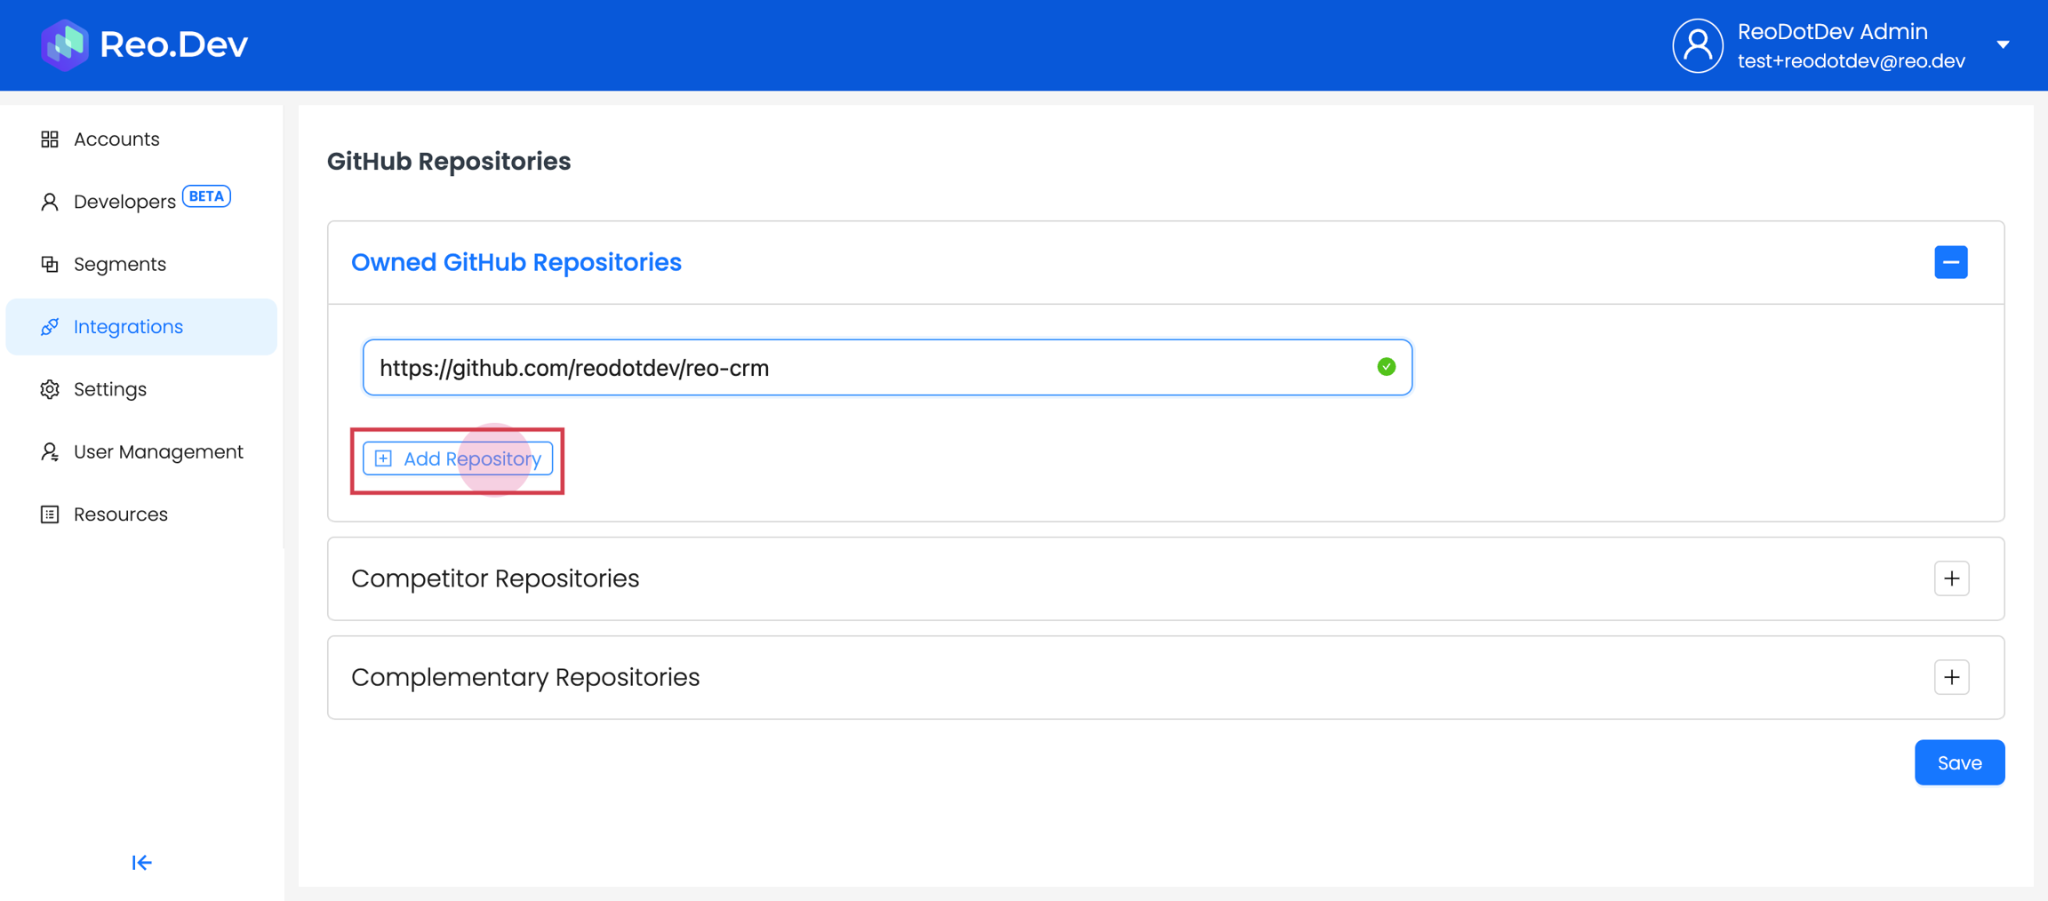
Task: Collapse the sidebar with arrow icon
Action: click(x=141, y=863)
